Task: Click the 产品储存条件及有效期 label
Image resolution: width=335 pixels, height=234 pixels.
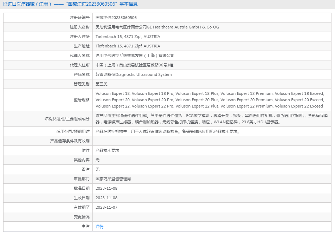Action: (x=70, y=141)
